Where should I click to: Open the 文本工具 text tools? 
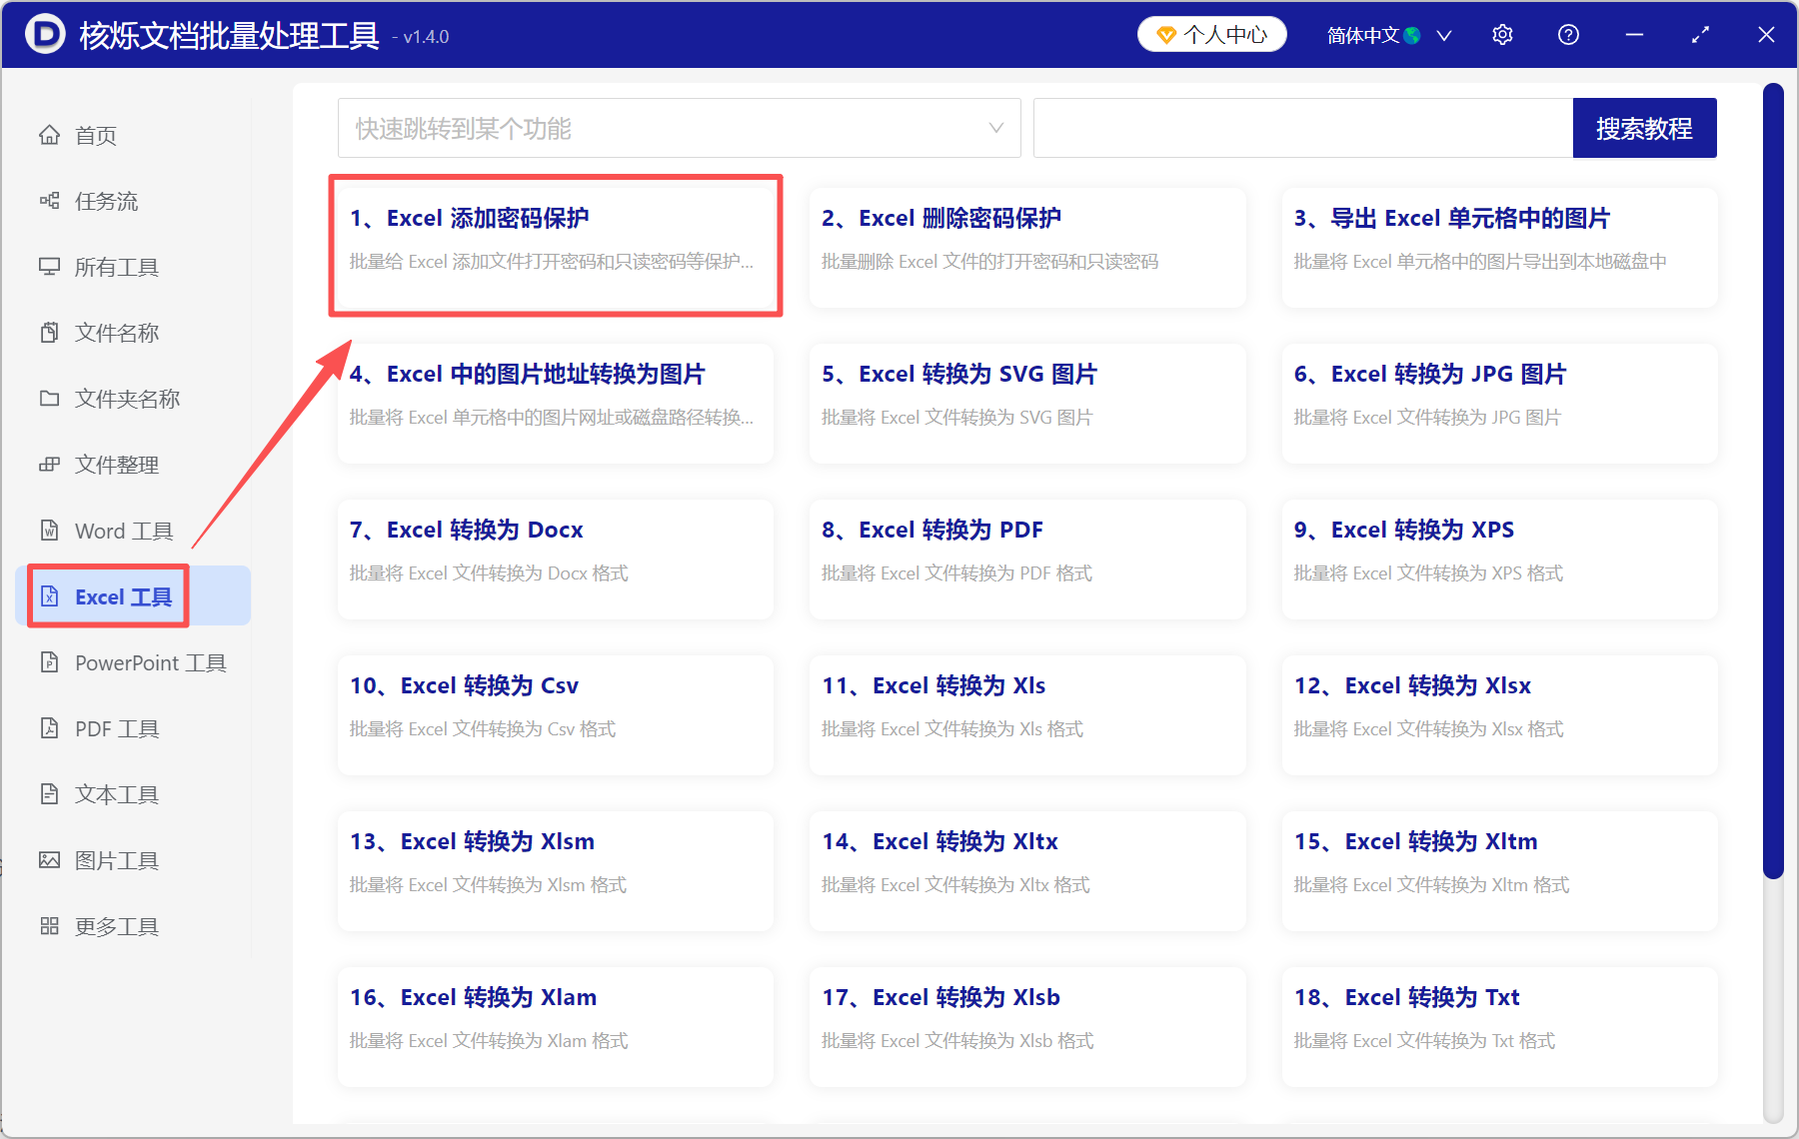point(116,793)
